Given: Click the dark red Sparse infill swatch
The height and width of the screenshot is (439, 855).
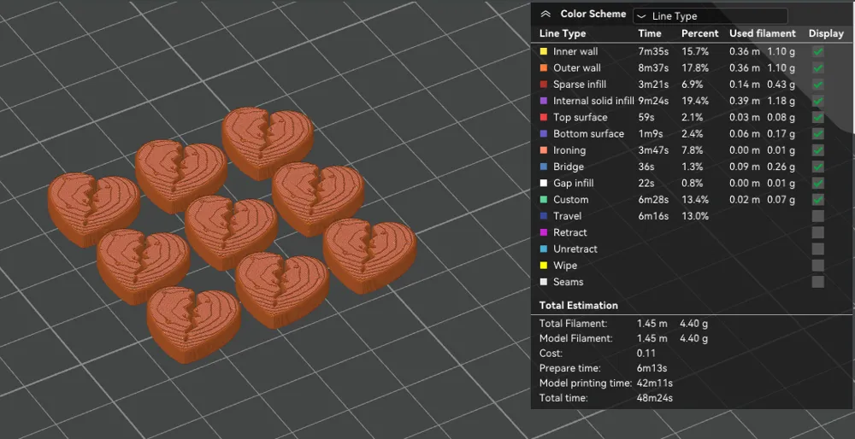Looking at the screenshot, I should [543, 85].
